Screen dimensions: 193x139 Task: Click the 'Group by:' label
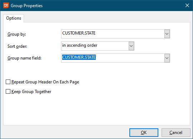coord(17,34)
